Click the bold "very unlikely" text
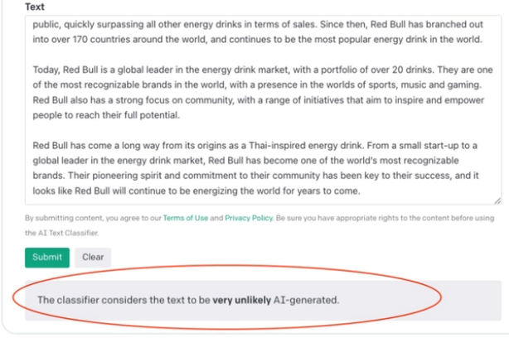Viewport: 509px width, 338px height. (x=241, y=301)
